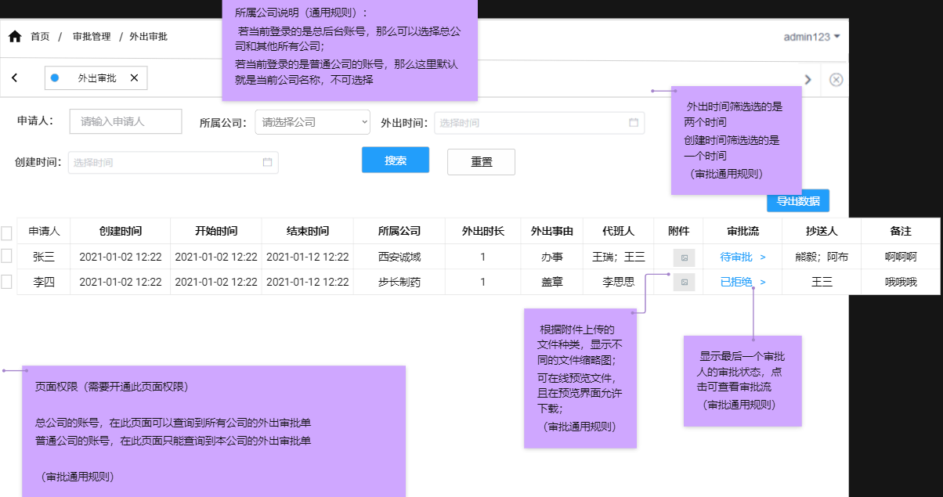Click the 张三 applicant cell
The width and height of the screenshot is (943, 497).
click(44, 257)
